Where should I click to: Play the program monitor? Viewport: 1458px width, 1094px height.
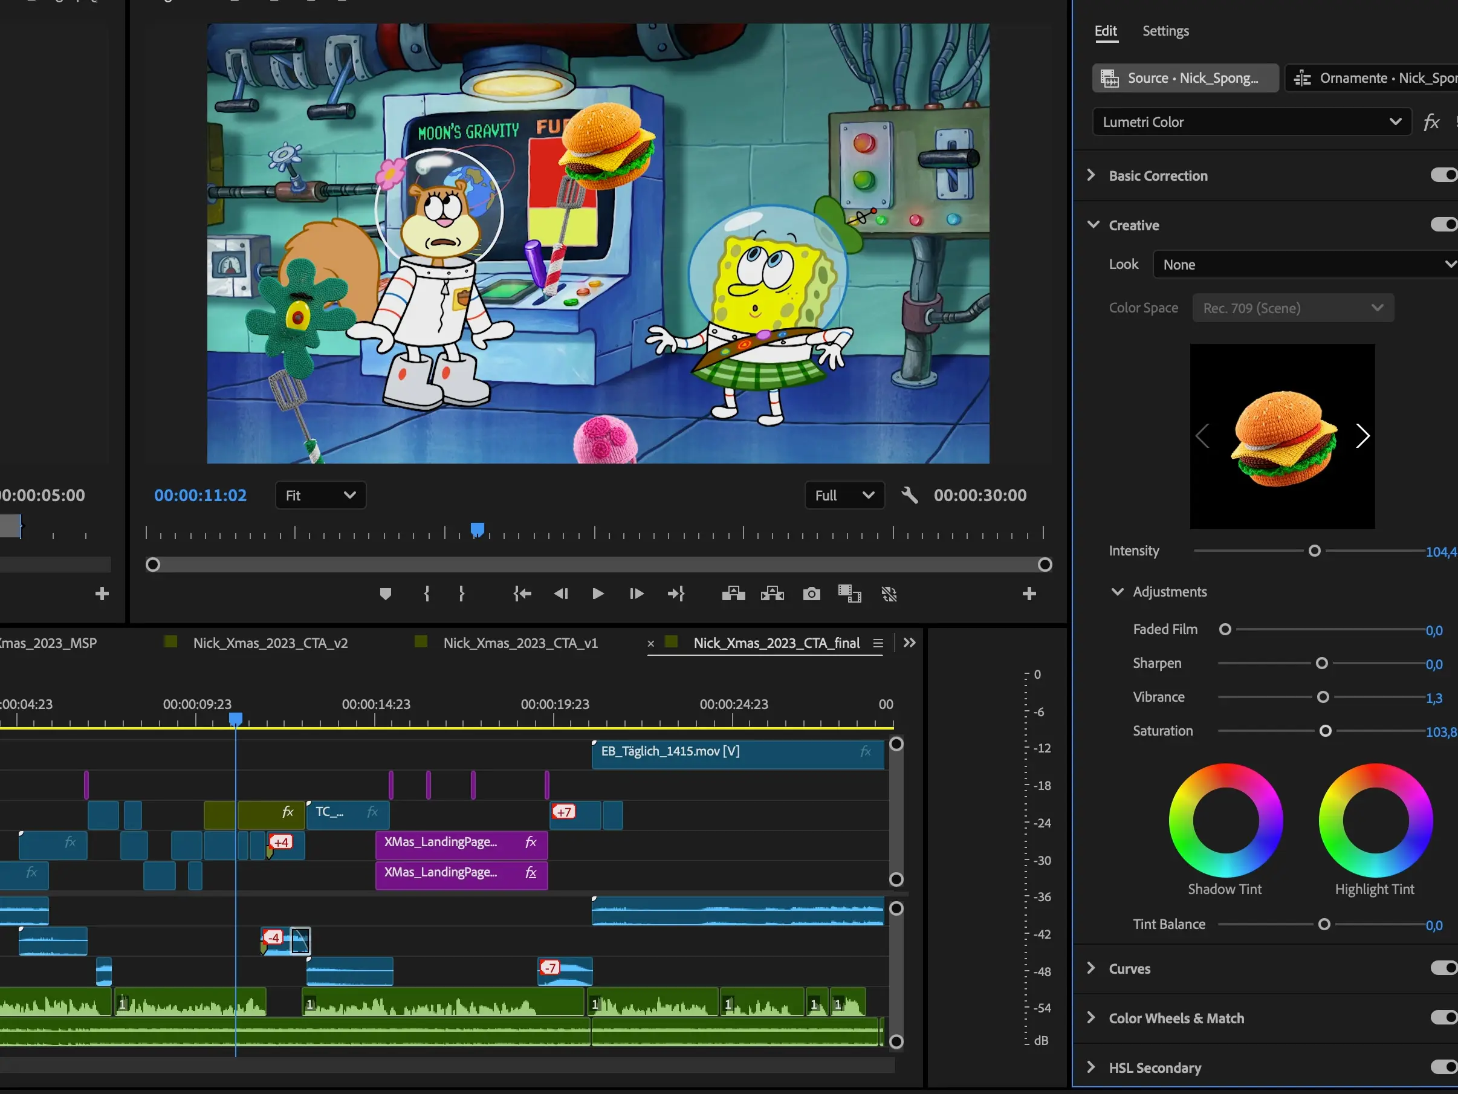[598, 594]
